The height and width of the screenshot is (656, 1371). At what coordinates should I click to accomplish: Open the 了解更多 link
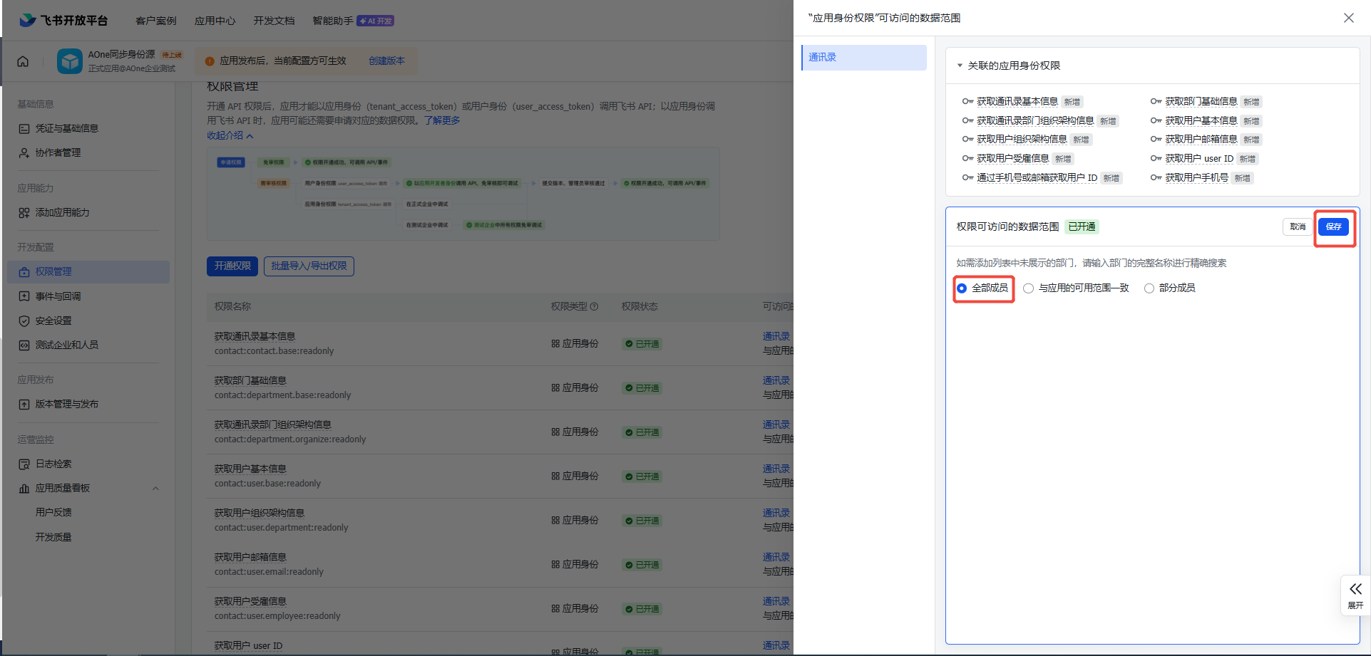(442, 120)
